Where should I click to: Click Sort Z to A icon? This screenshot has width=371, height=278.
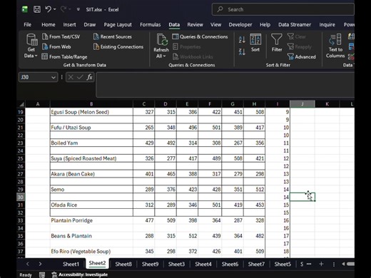[x=242, y=51]
